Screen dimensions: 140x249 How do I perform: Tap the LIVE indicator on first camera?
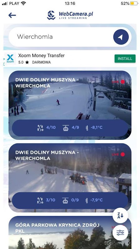pyautogui.click(x=118, y=82)
